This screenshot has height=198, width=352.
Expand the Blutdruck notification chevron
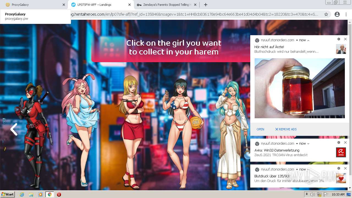coord(308,169)
